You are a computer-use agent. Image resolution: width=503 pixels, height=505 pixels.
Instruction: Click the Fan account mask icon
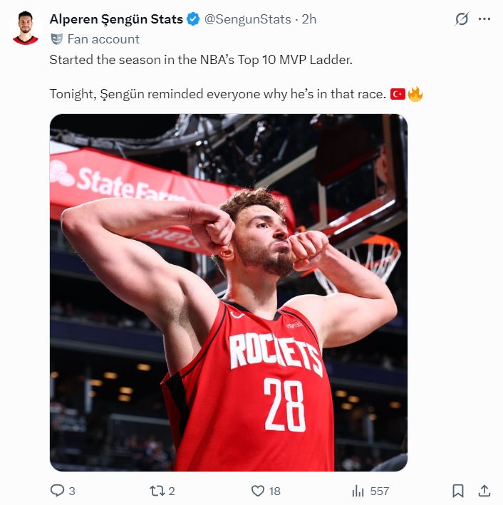coord(56,39)
